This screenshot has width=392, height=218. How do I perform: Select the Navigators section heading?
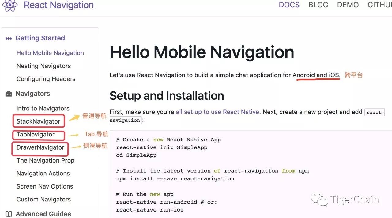pos(33,94)
